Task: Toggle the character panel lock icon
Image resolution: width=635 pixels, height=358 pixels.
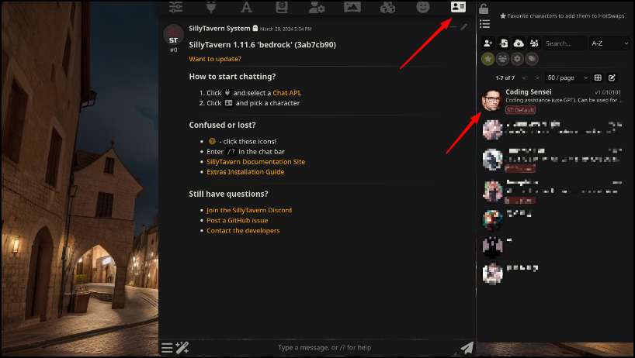Action: click(484, 9)
